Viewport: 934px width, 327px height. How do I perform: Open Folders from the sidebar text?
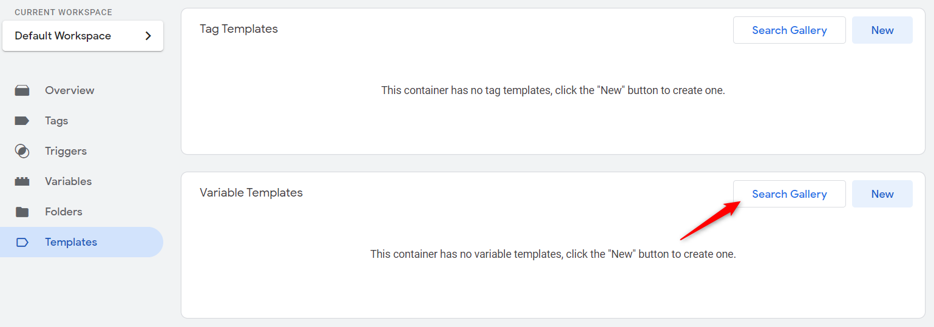(63, 212)
